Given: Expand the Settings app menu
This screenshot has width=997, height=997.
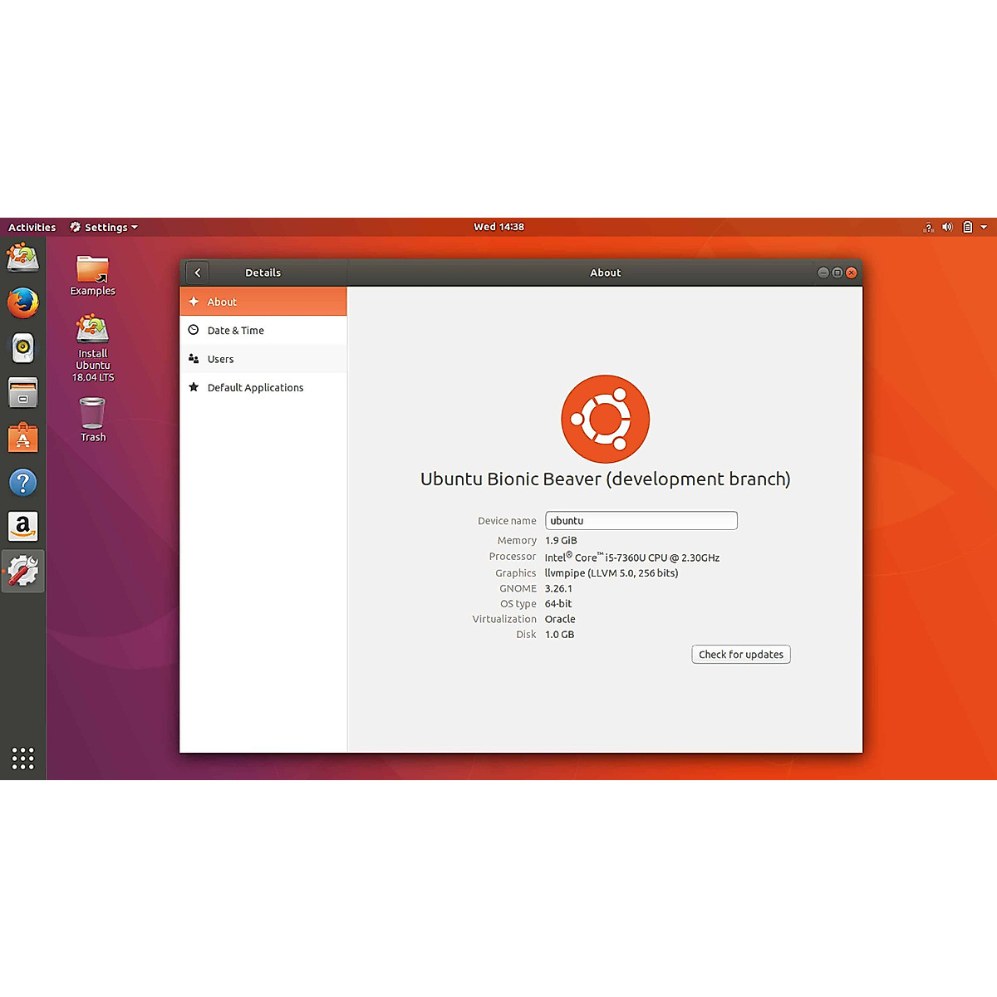Looking at the screenshot, I should (105, 227).
